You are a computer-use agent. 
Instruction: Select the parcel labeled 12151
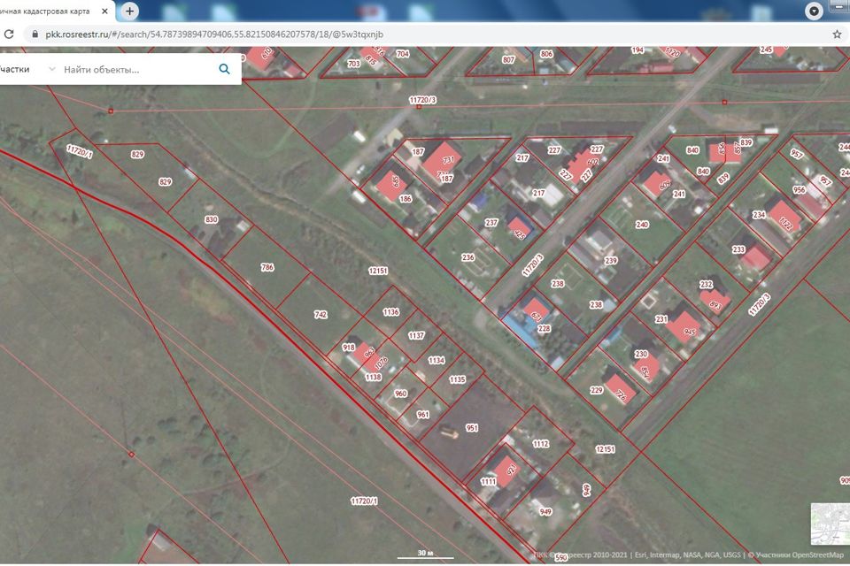pyautogui.click(x=378, y=270)
